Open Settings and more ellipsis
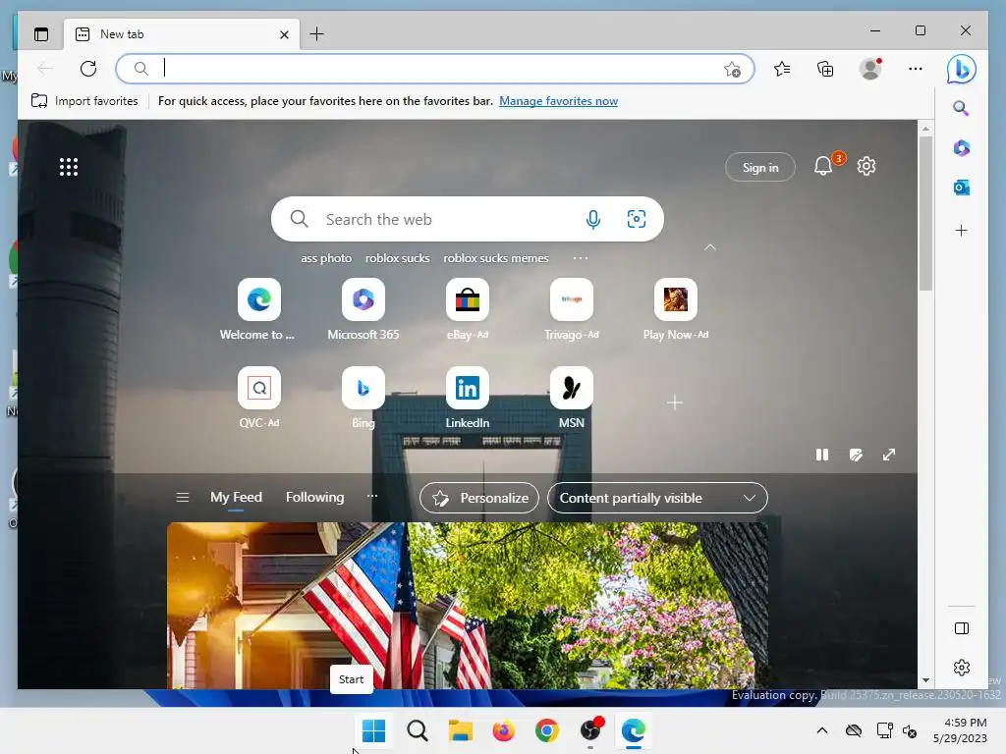 tap(916, 69)
